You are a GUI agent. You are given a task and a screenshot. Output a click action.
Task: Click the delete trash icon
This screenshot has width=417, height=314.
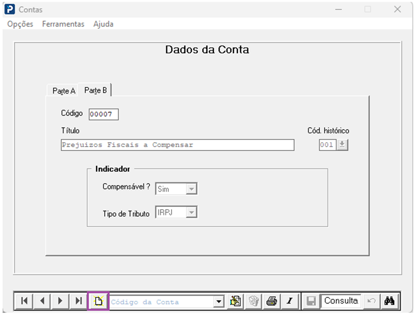coord(254,301)
